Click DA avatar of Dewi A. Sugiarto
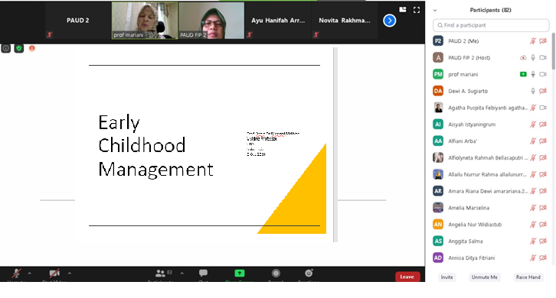Image resolution: width=556 pixels, height=298 pixels. 438,91
